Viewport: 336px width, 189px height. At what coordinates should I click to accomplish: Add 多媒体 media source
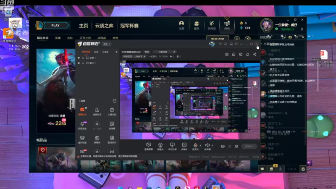pos(184,146)
